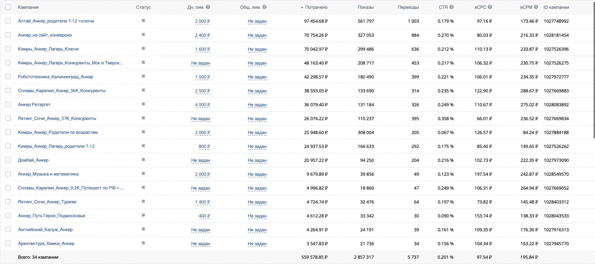Screen dimensions: 595x264
Task: Click help icon next to Общ. лим. header
Action: (x=264, y=7)
